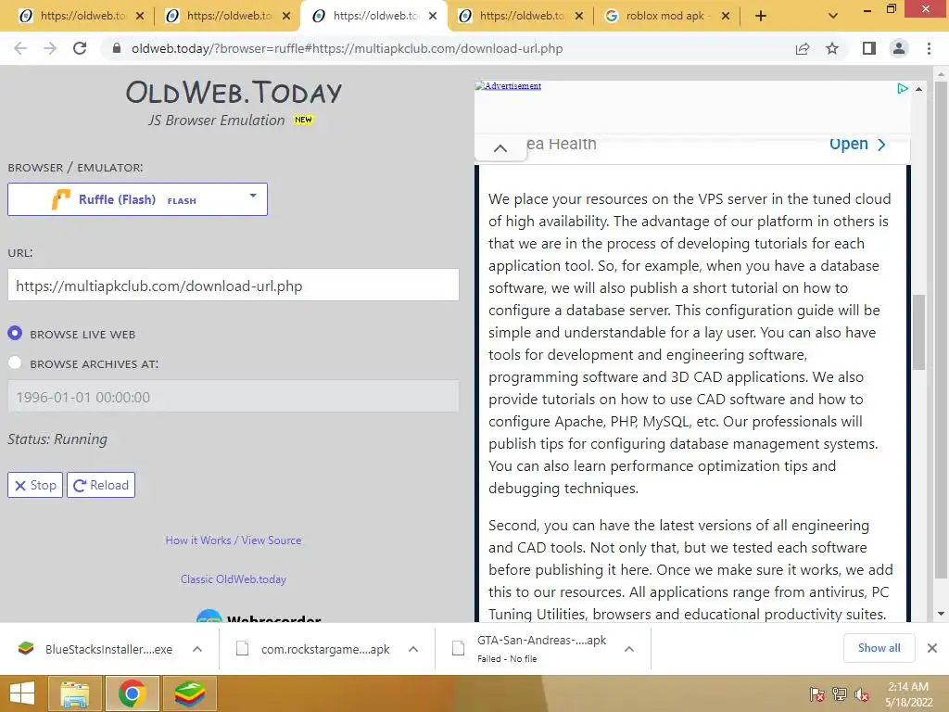
Task: Expand options for com.rockstargame apk download
Action: click(413, 649)
